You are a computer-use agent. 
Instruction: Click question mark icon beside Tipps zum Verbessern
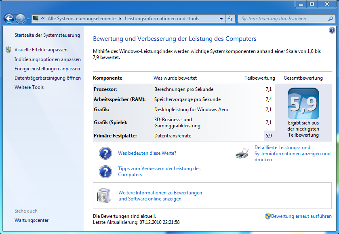[x=105, y=172]
